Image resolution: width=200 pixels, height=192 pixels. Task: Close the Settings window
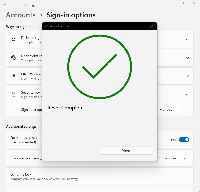(x=194, y=3)
